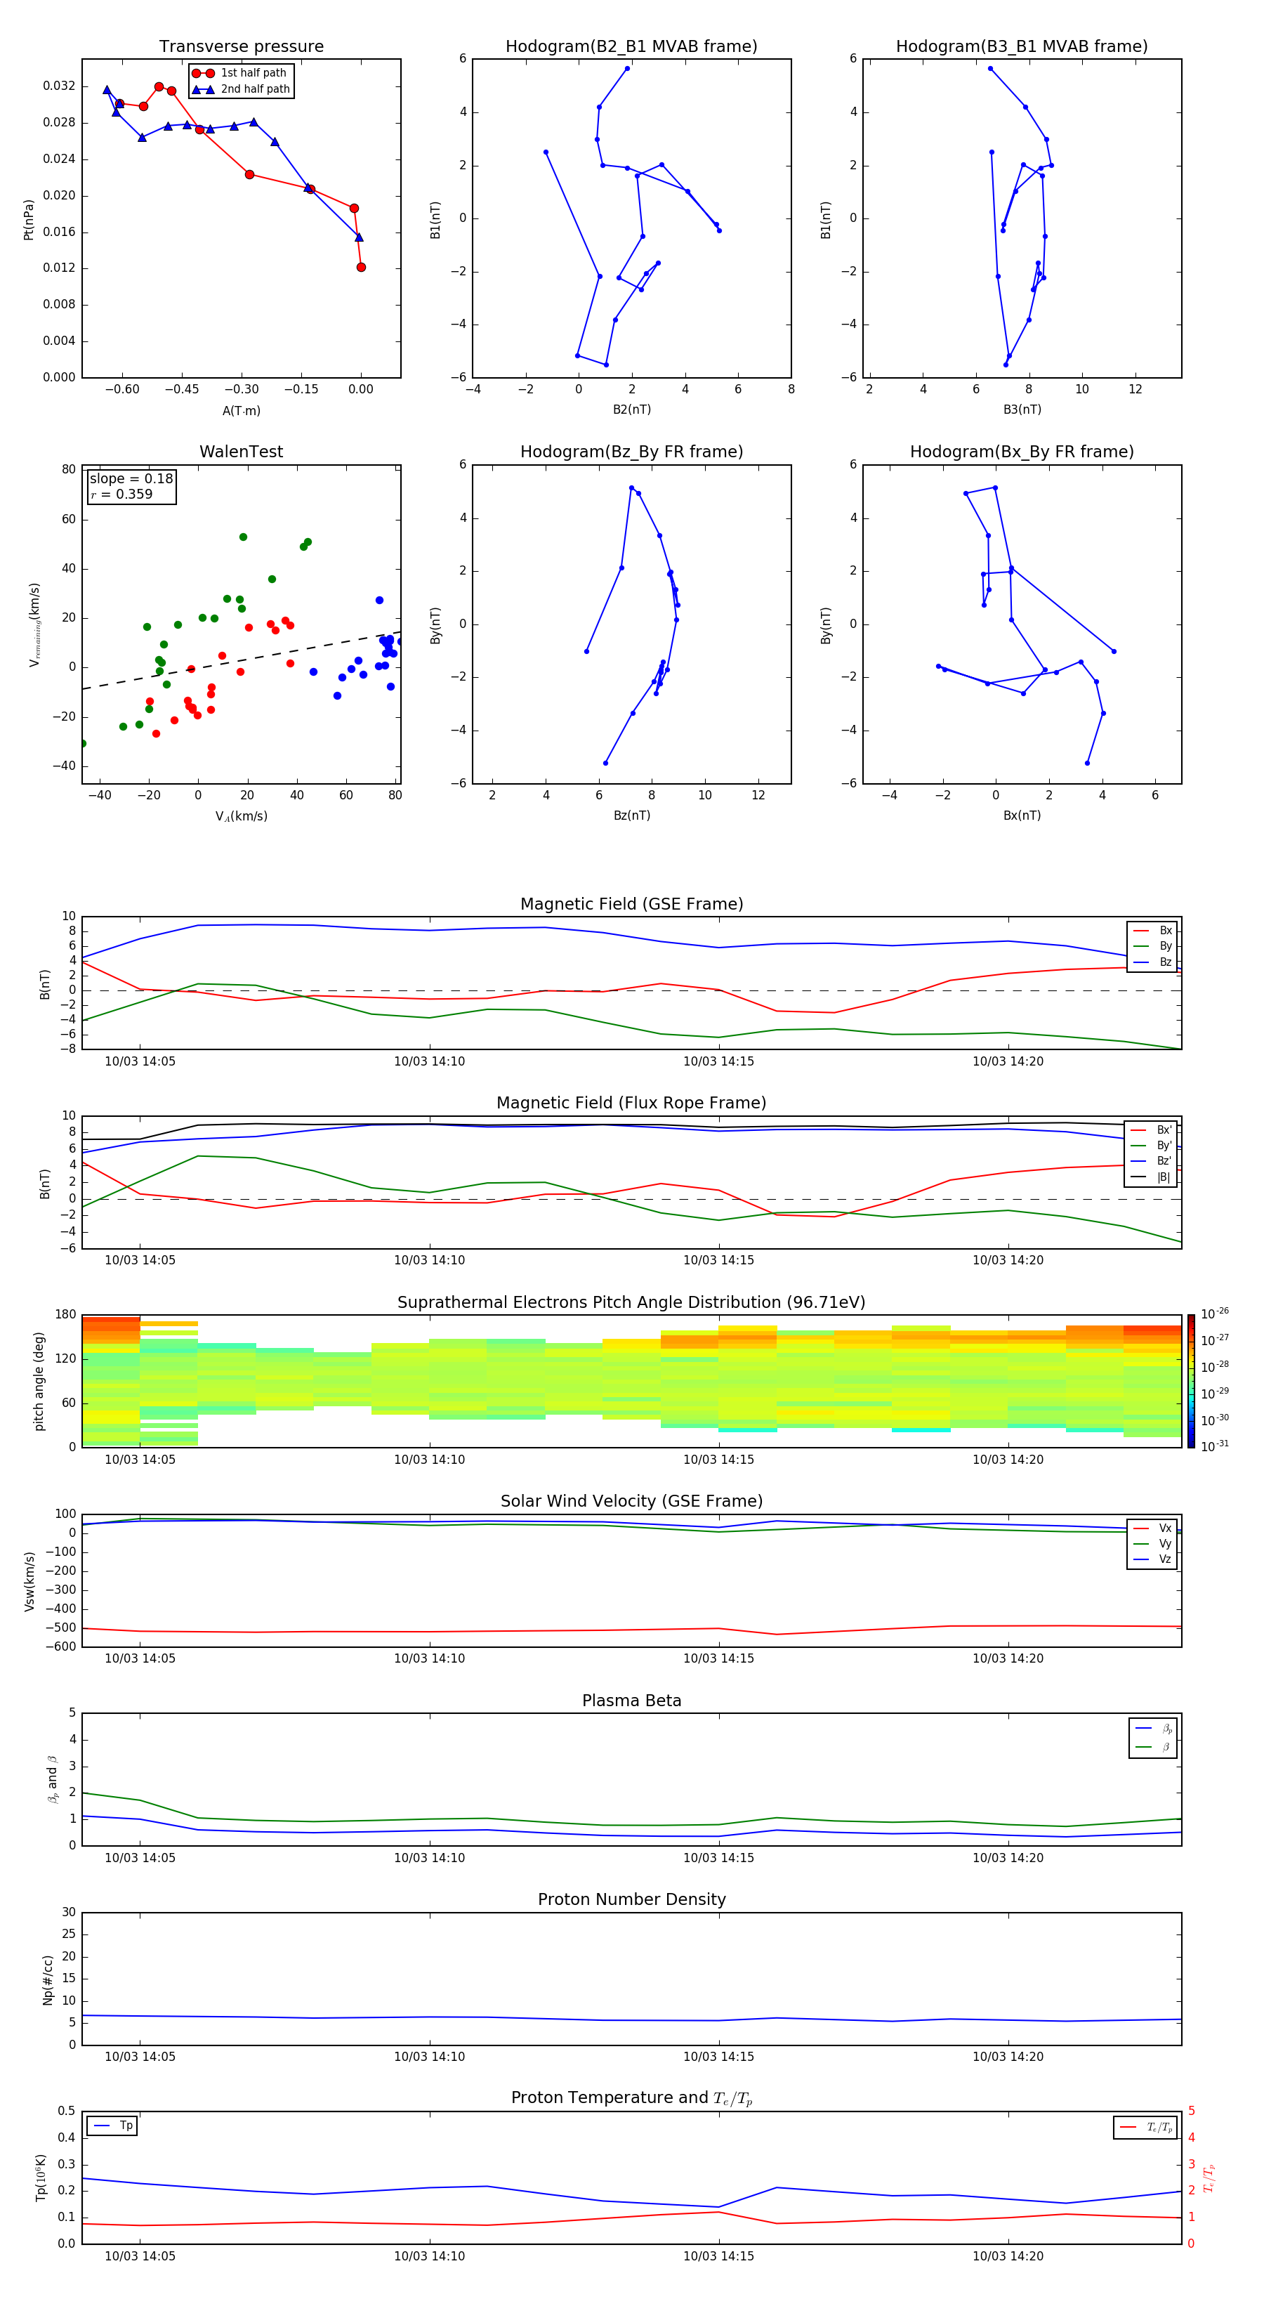Image resolution: width=1264 pixels, height=2318 pixels.
Task: Click the pitch angle colorbar scale
Action: (1191, 1381)
